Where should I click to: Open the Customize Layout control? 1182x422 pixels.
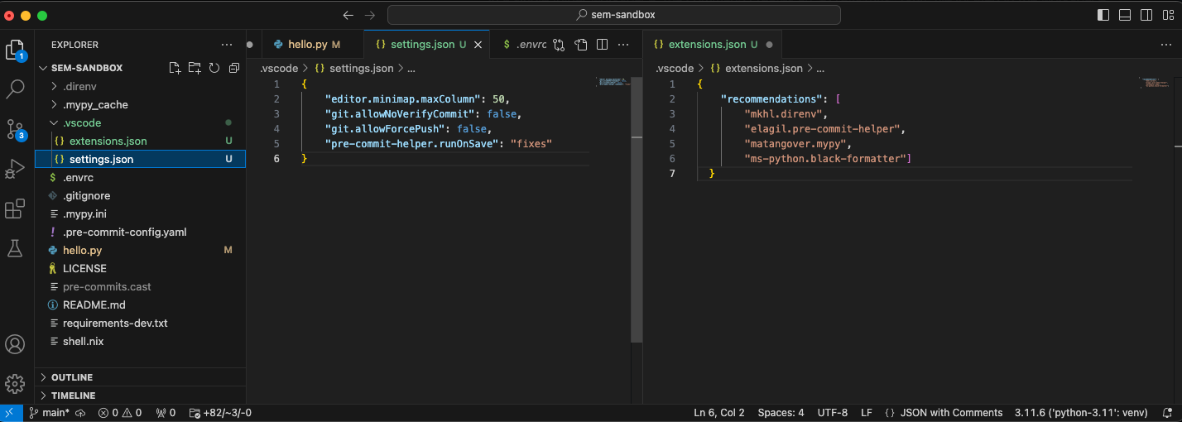pyautogui.click(x=1168, y=15)
